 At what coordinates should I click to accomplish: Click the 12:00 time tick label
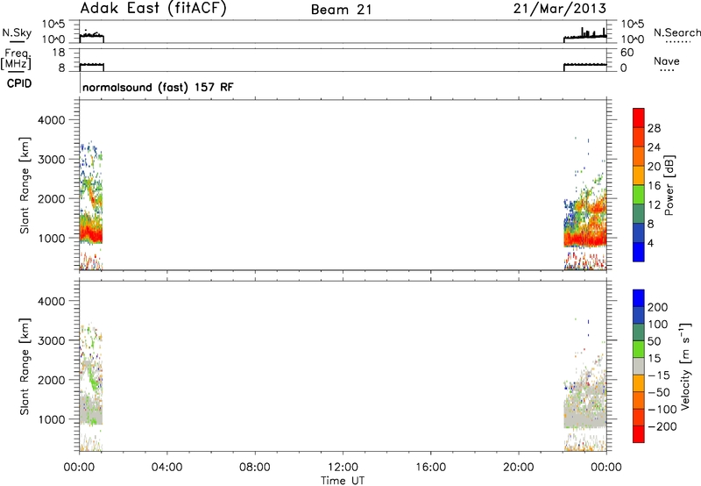click(x=343, y=468)
